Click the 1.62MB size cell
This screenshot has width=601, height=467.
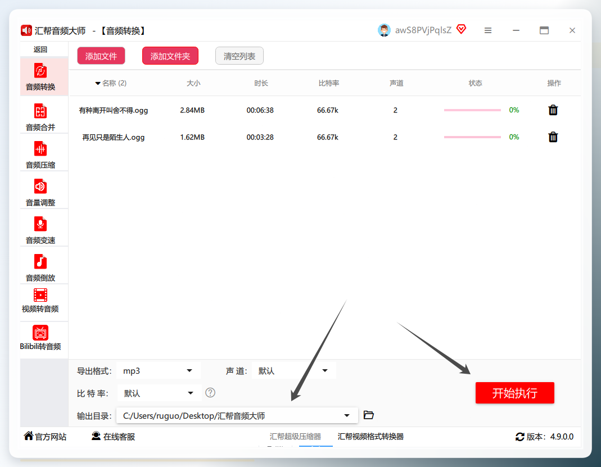pyautogui.click(x=192, y=137)
